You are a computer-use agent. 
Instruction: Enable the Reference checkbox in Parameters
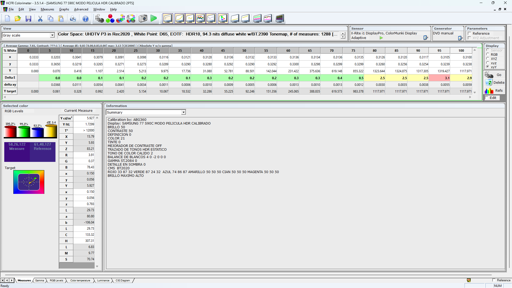pos(469,34)
